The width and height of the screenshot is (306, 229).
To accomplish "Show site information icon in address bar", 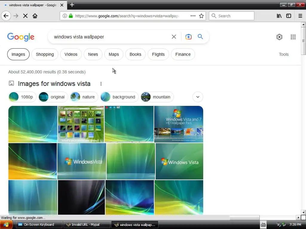I will click(65, 16).
